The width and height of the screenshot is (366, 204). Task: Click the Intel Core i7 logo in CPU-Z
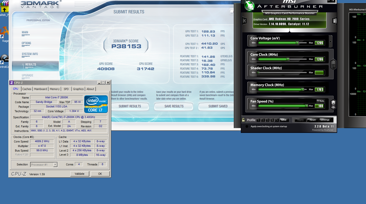coord(96,104)
